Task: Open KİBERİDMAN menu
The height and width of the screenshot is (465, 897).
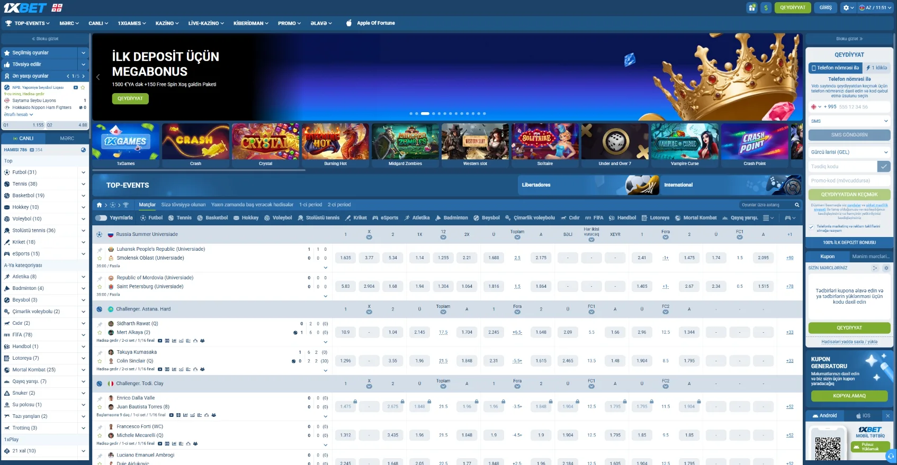Action: [251, 23]
